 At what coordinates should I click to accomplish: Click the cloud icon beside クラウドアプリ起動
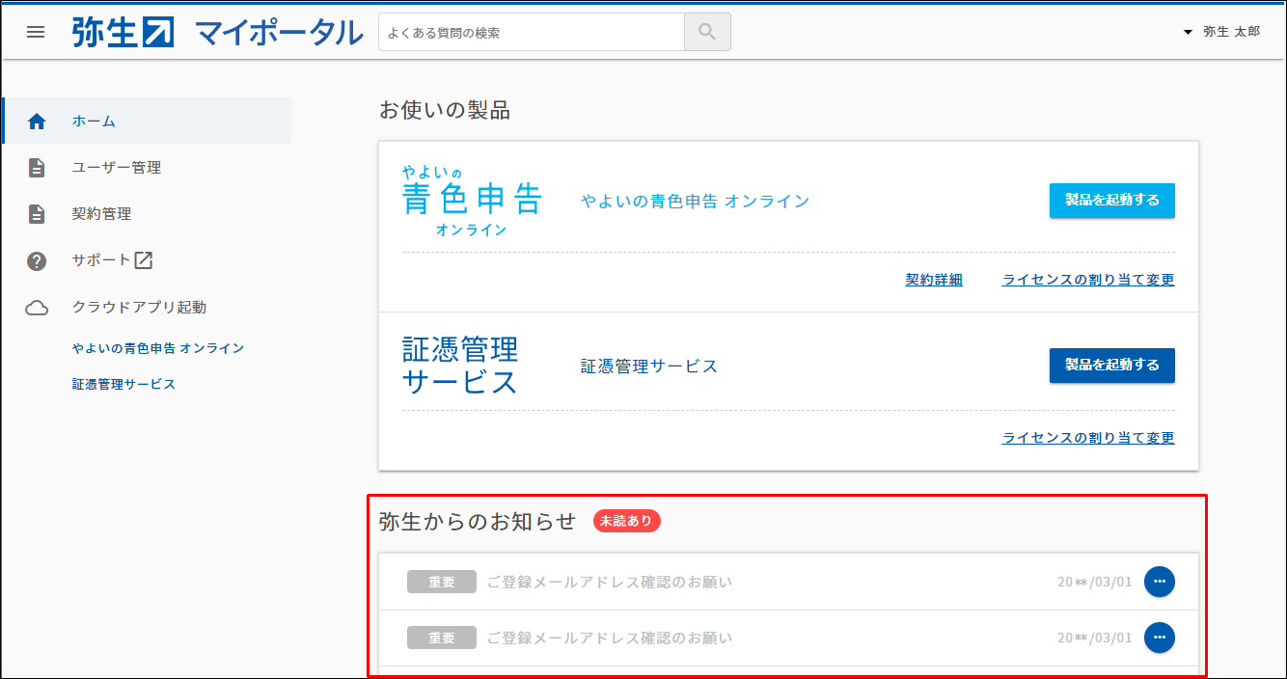click(x=37, y=308)
